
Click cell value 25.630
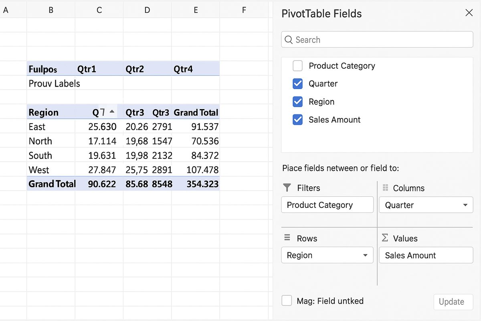pos(102,127)
